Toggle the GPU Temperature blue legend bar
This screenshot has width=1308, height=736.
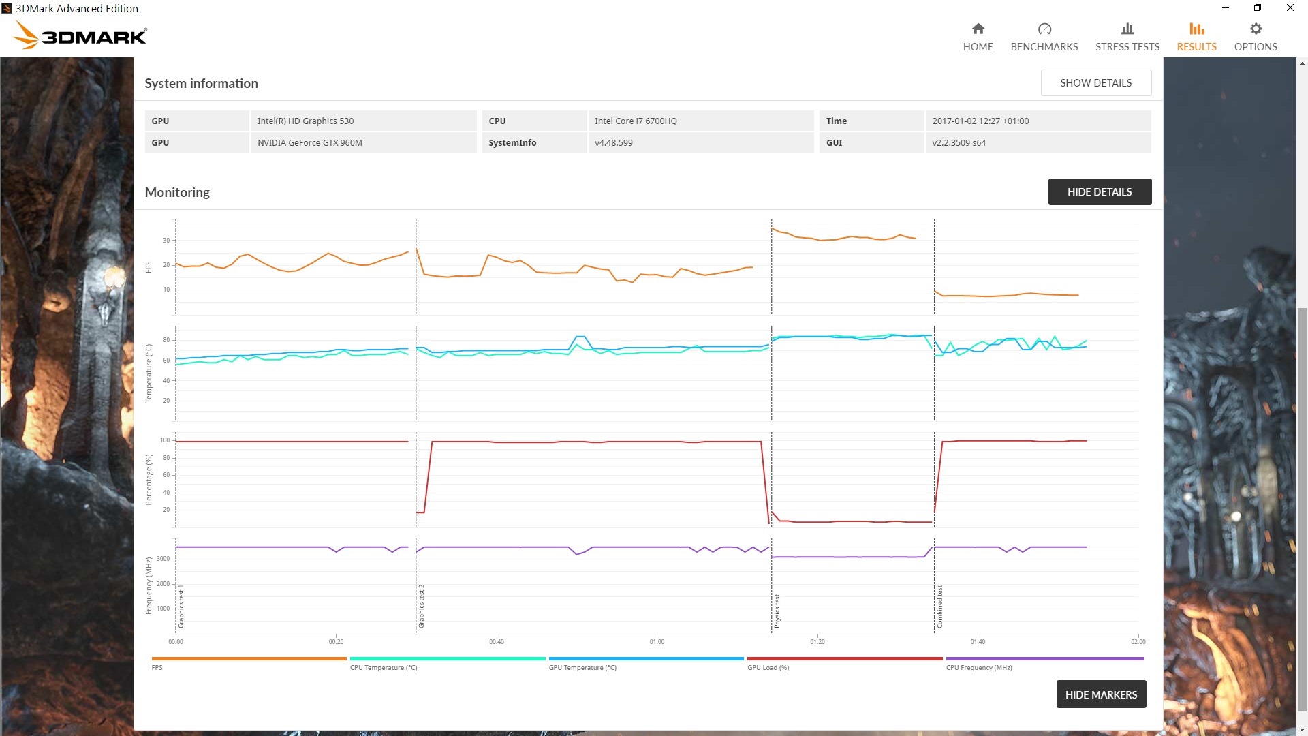[x=646, y=658]
